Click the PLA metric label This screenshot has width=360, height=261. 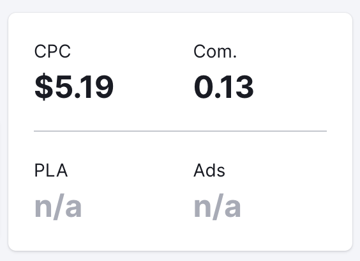51,171
